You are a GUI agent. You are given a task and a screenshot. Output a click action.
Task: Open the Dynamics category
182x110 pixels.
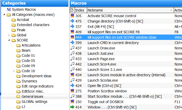coord(29,81)
